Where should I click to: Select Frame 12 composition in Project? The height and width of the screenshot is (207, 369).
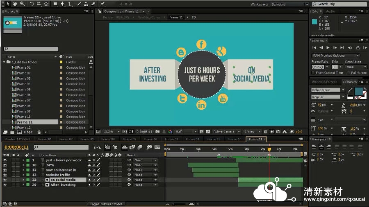click(24, 128)
